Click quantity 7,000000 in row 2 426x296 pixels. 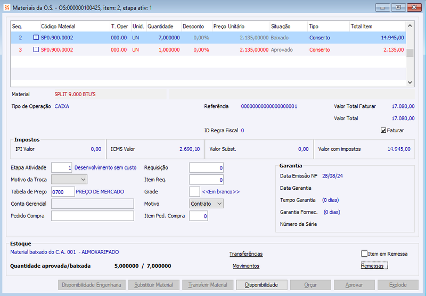(x=169, y=37)
